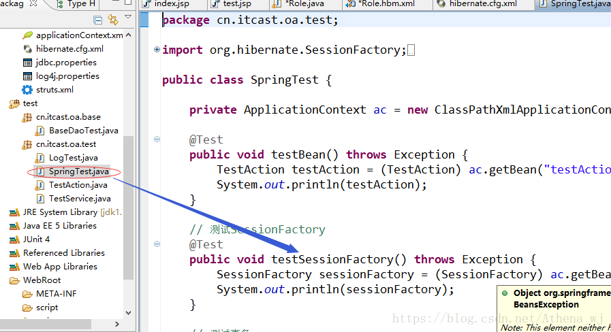
Task: Select applicationContext.xml in the tree
Action: coord(73,35)
